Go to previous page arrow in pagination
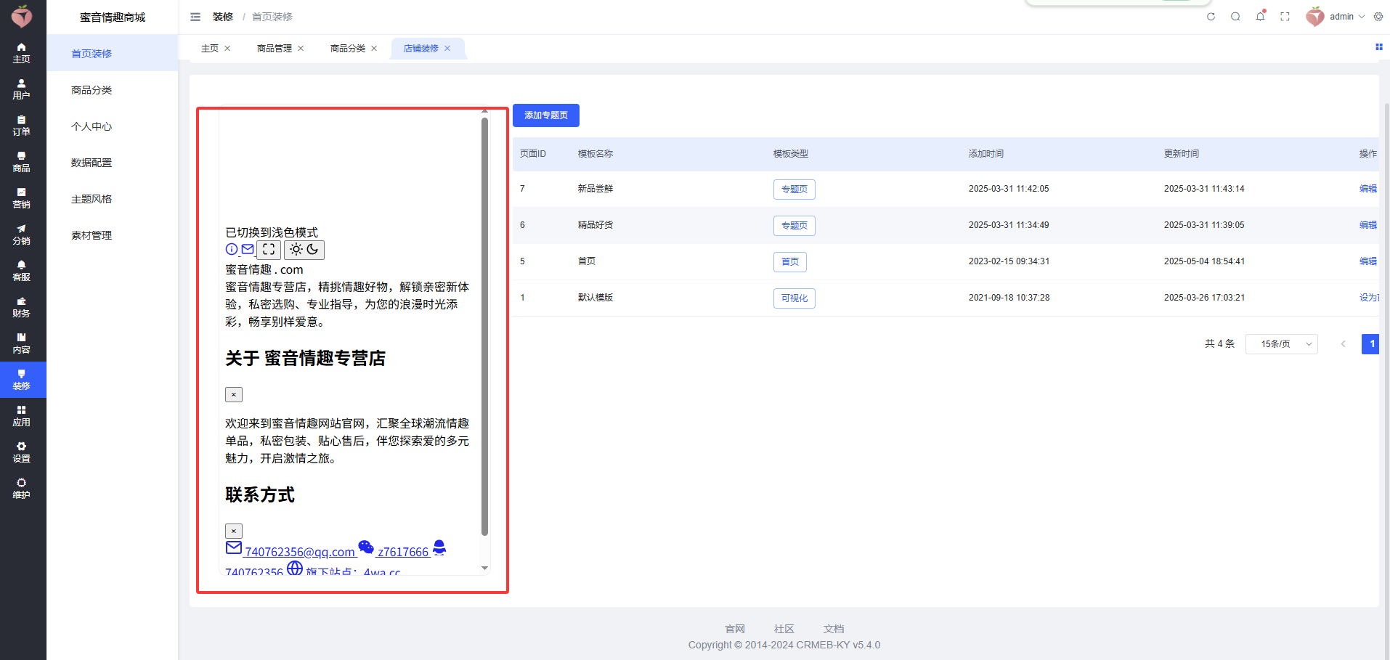Image resolution: width=1390 pixels, height=660 pixels. click(1344, 344)
